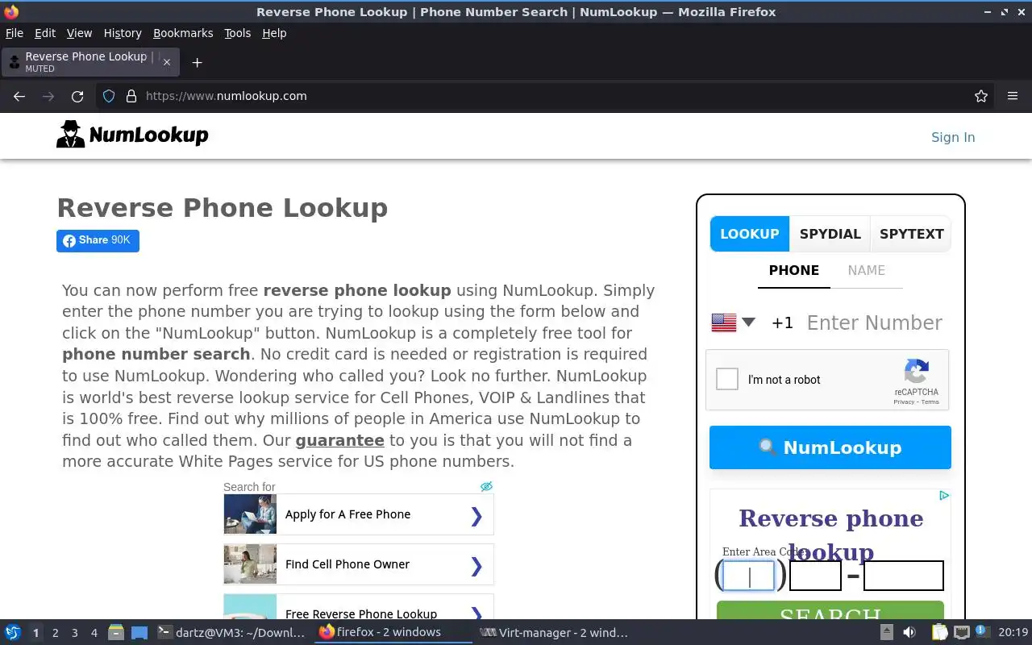Open the tracking protection shield icon
Screen dimensions: 1032x645
pyautogui.click(x=109, y=96)
